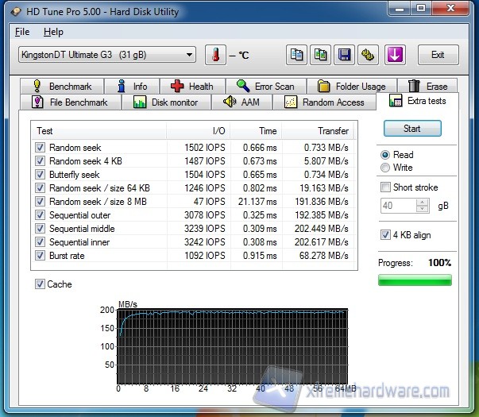Open the Folder Usage tab

pos(351,87)
